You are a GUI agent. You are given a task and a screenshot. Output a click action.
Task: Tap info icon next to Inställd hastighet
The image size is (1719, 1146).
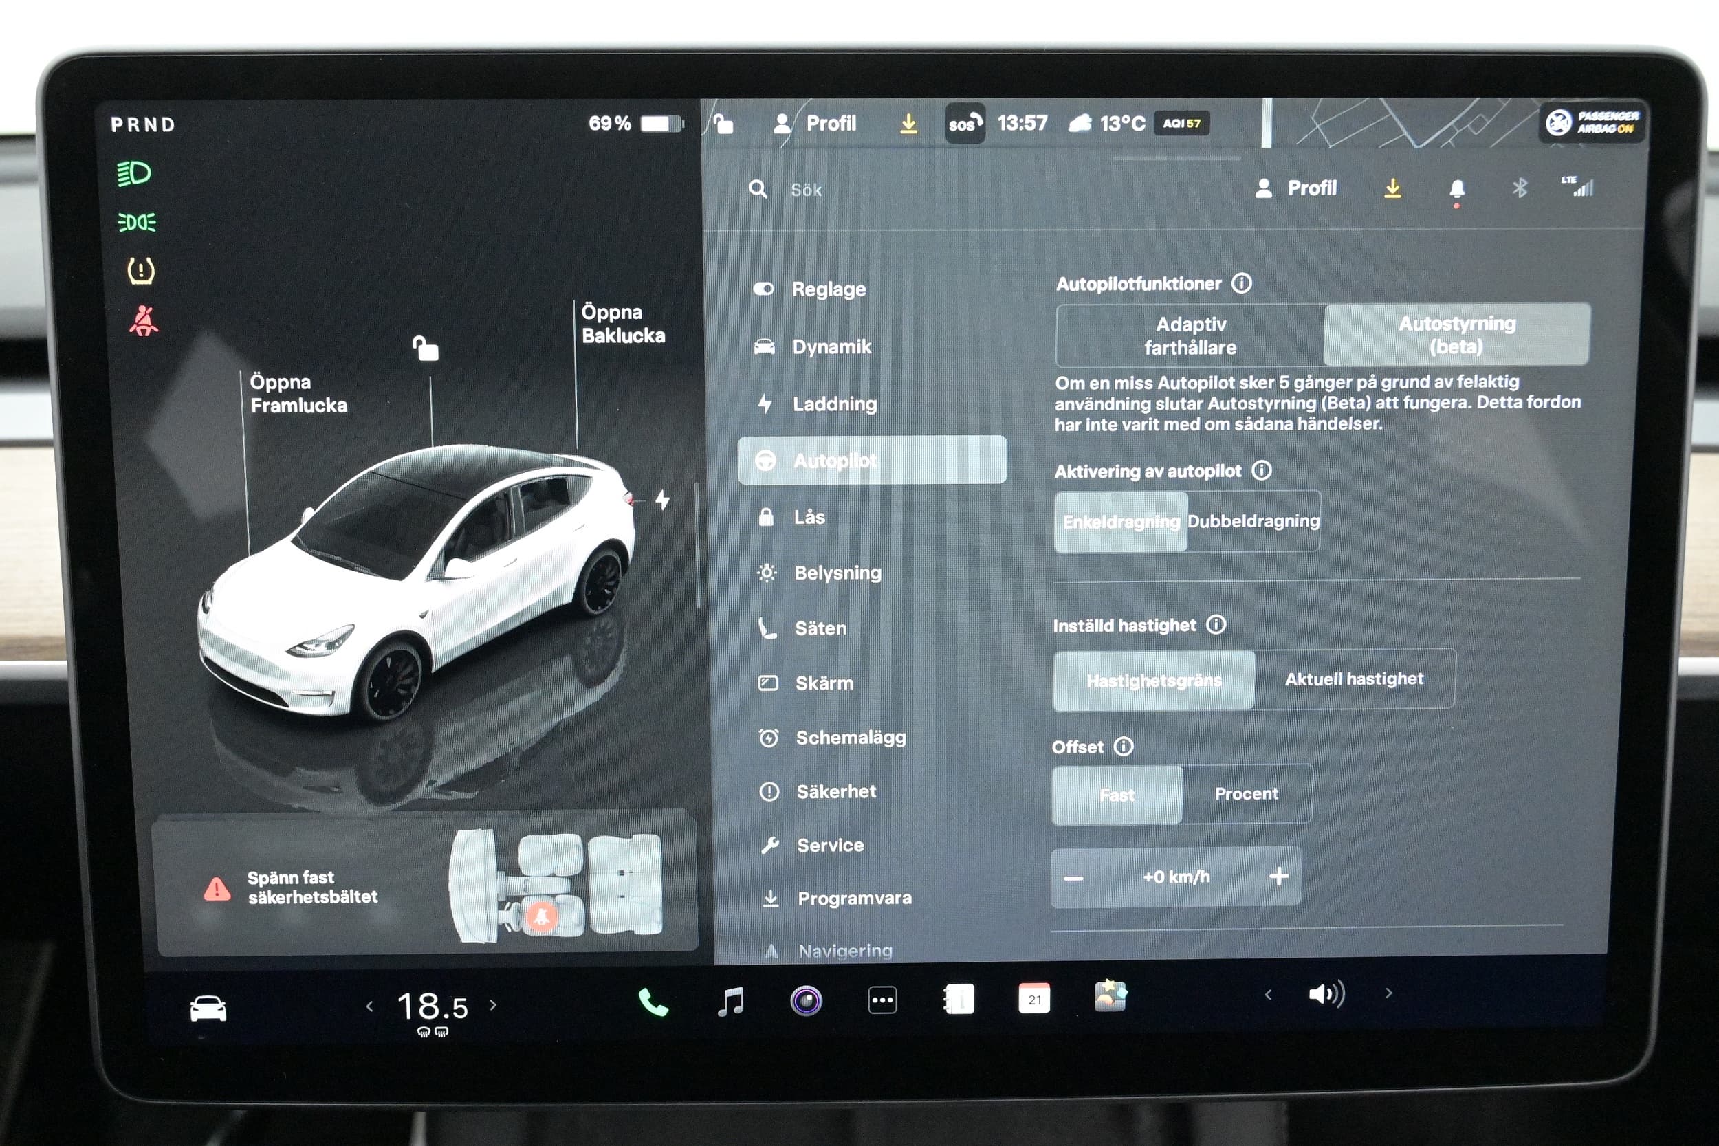click(x=1216, y=624)
